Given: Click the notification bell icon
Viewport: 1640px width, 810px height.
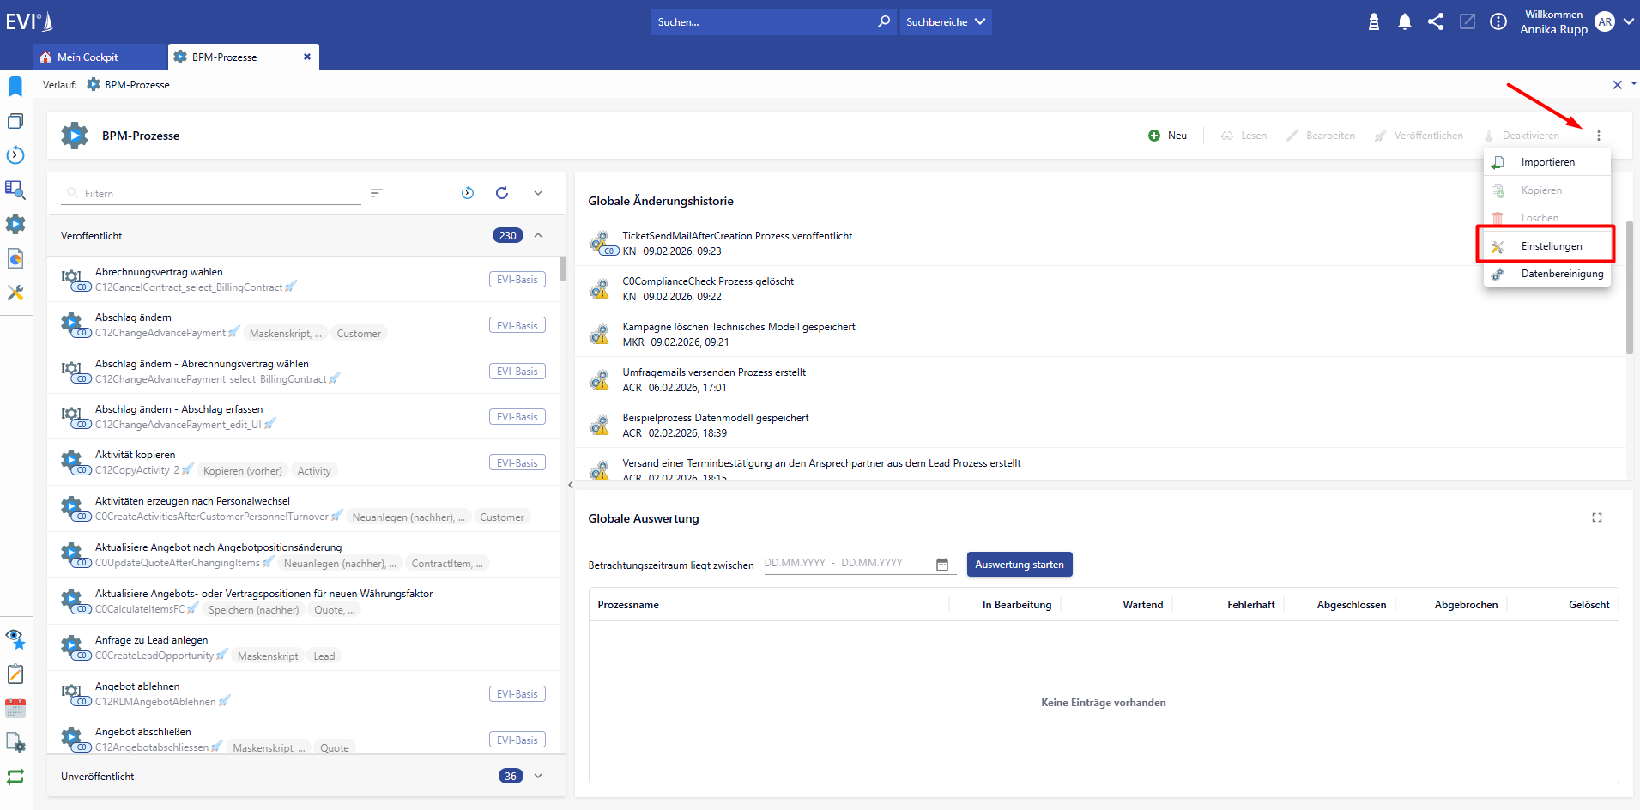Looking at the screenshot, I should pos(1404,22).
